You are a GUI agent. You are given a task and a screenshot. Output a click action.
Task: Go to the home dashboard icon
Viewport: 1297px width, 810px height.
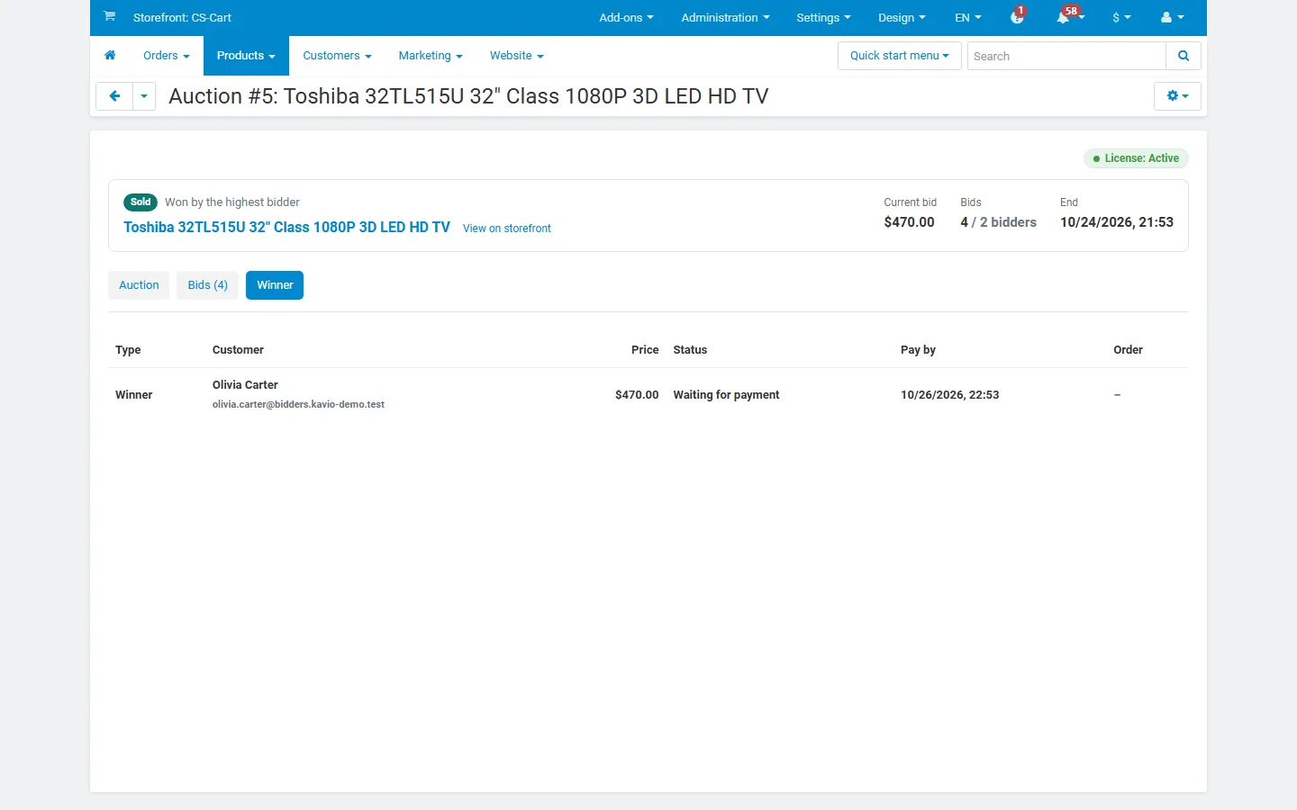click(x=110, y=56)
